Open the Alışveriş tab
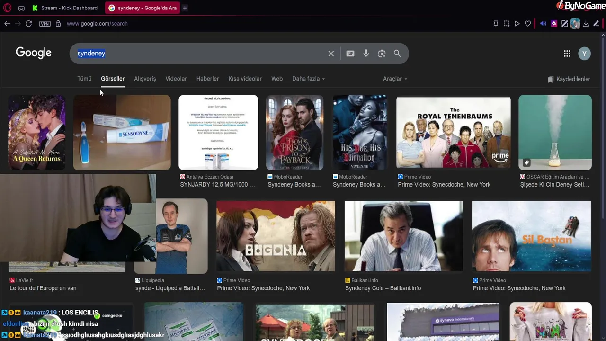 coord(145,79)
